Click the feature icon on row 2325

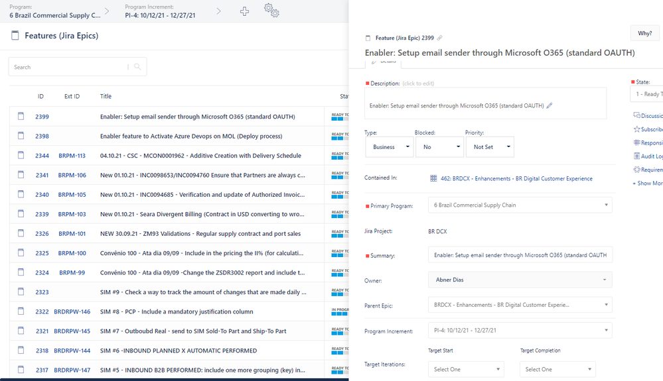21,252
